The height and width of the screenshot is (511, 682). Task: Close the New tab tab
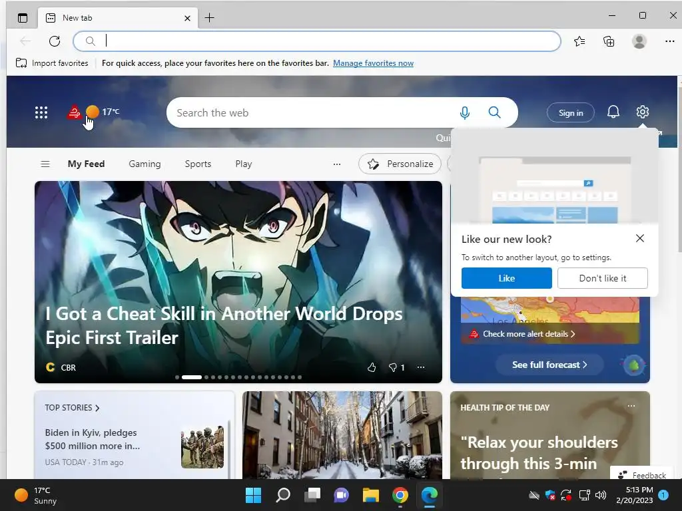187,18
